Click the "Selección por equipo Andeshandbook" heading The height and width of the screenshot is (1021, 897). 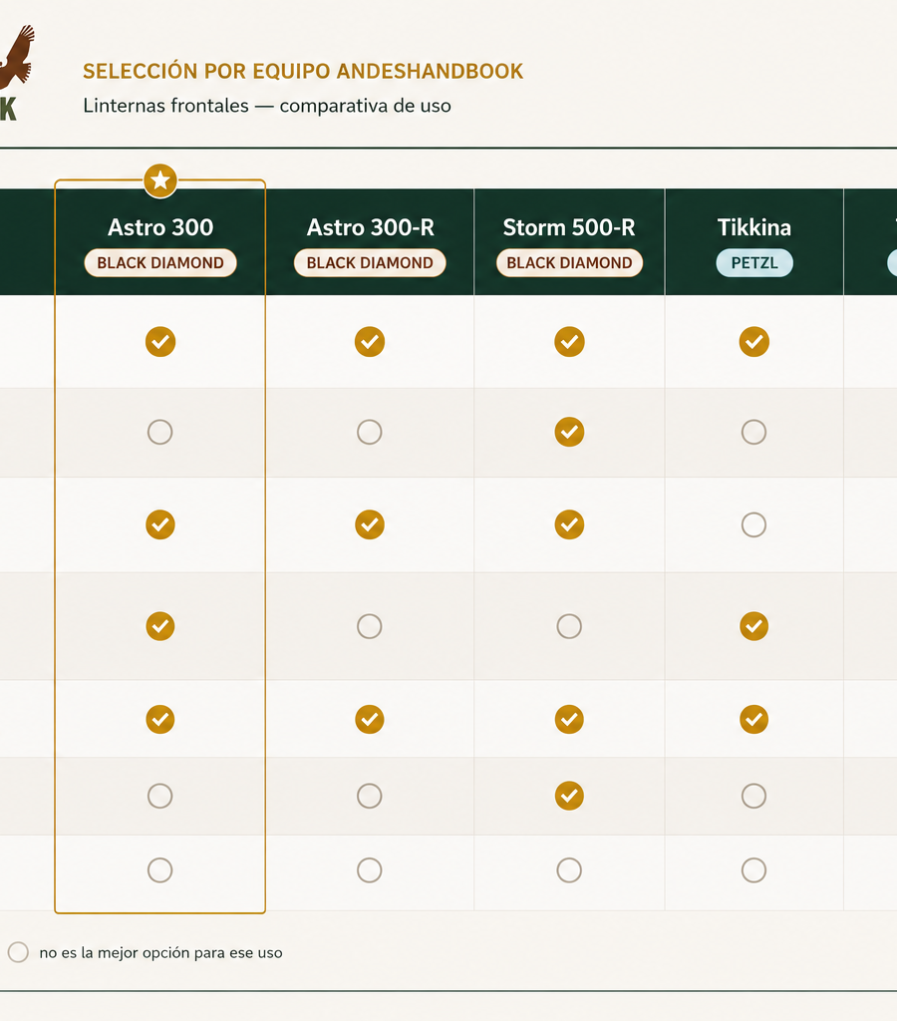tap(303, 71)
